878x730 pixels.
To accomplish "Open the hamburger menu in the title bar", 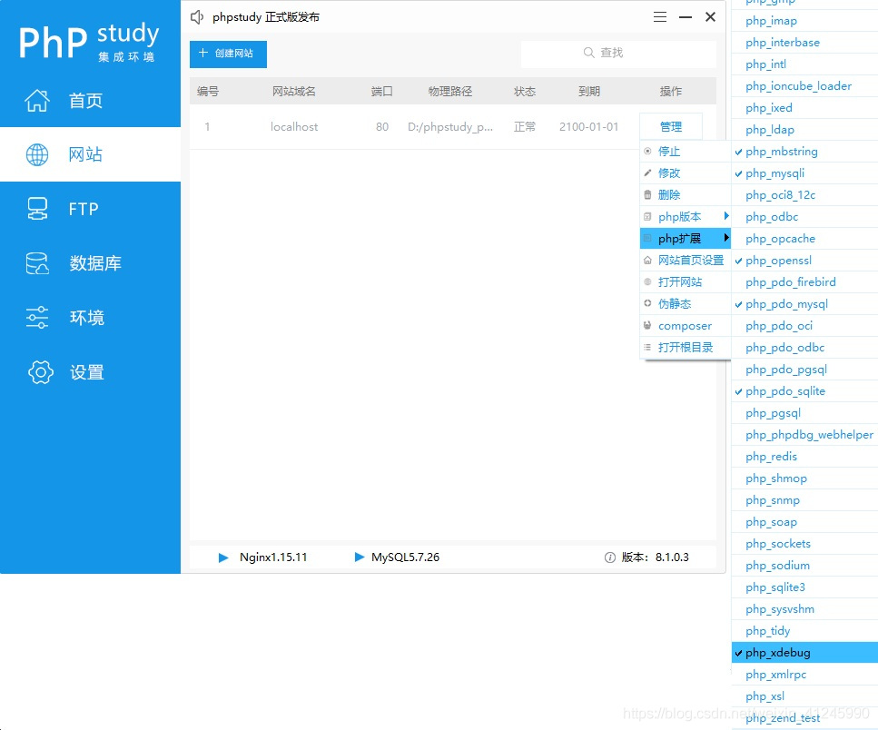I will [x=659, y=16].
